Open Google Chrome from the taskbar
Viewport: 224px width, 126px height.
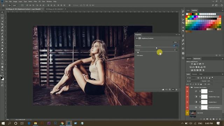click(x=62, y=123)
